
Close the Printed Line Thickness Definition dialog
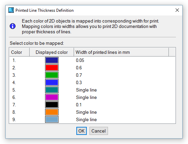coord(177,10)
